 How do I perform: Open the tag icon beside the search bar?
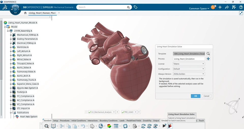(135, 7)
